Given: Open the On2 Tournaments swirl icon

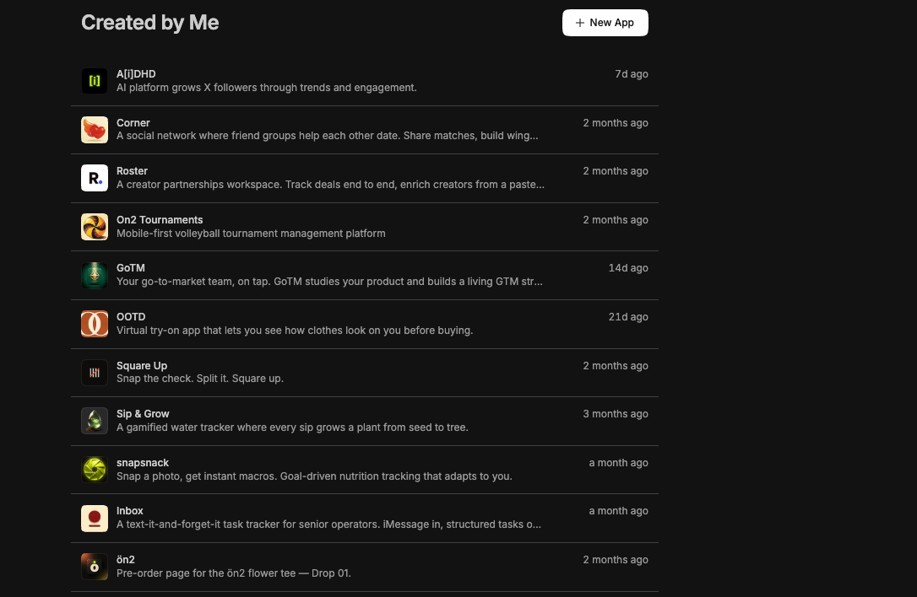Looking at the screenshot, I should [x=95, y=227].
